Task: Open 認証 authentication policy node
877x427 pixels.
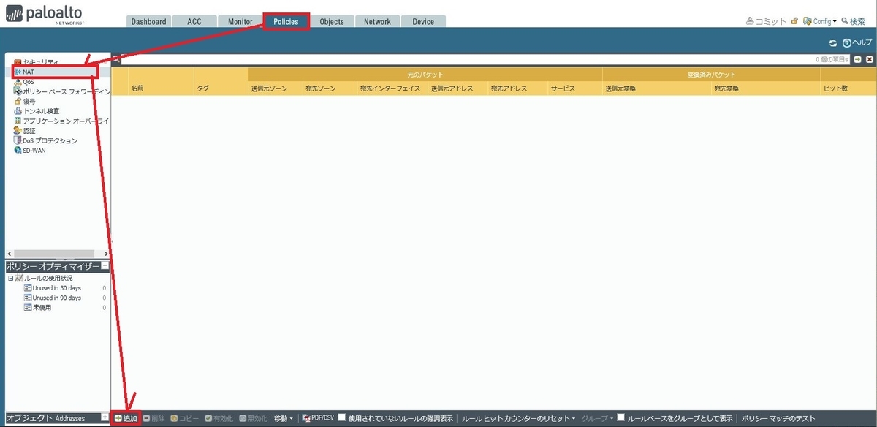Action: click(x=24, y=130)
